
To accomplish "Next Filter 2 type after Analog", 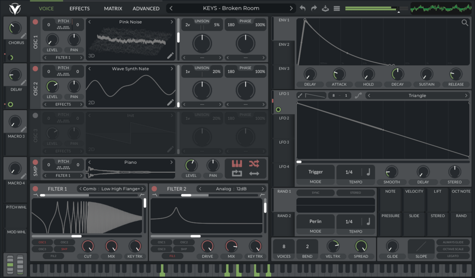I will 263,189.
